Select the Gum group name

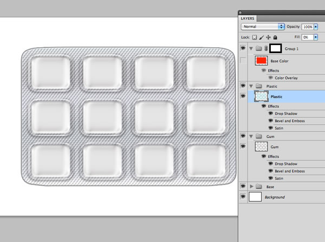[x=270, y=137]
